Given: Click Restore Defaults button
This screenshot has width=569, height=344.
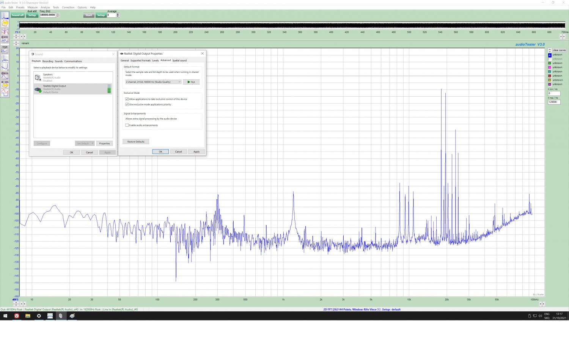Looking at the screenshot, I should [x=136, y=141].
